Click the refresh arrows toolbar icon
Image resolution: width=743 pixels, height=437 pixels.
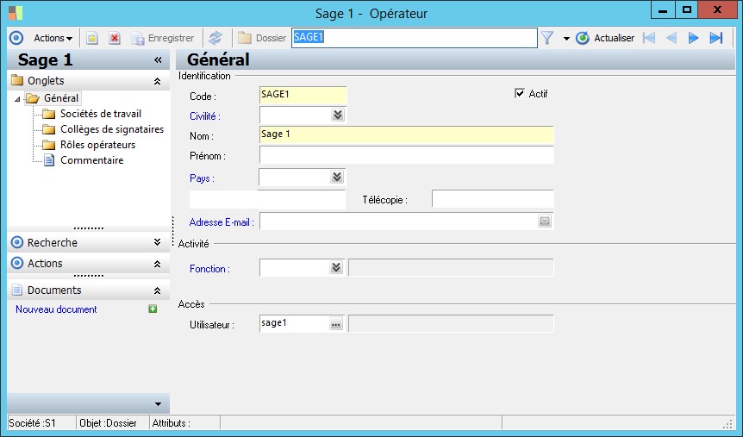click(215, 38)
